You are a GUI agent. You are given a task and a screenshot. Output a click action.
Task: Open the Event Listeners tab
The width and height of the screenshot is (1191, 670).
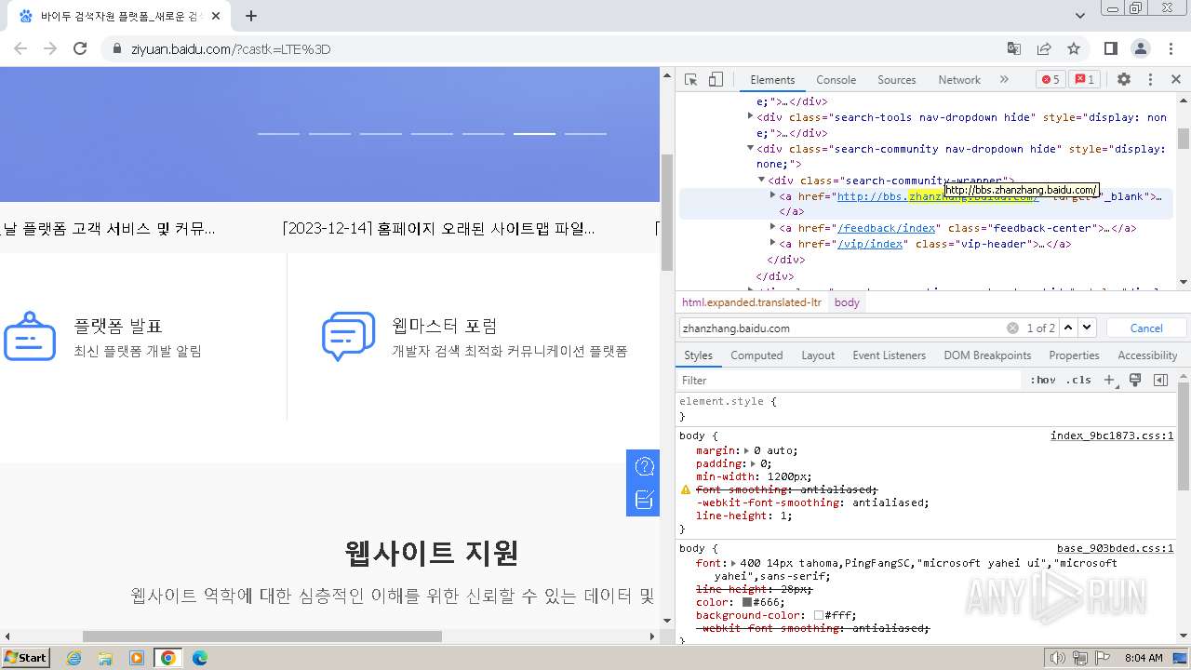(x=889, y=355)
